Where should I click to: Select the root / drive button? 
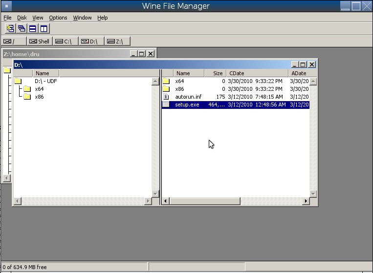pos(14,42)
